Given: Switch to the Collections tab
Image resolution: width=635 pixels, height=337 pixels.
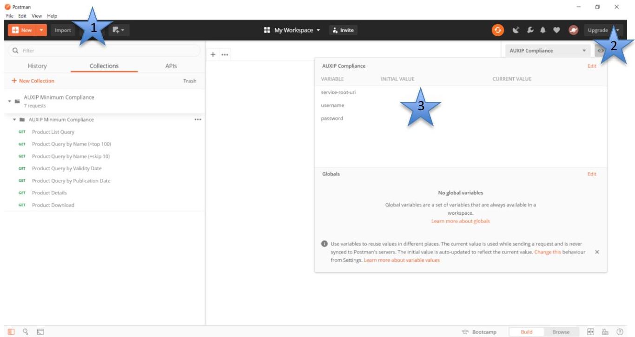Looking at the screenshot, I should [x=104, y=66].
